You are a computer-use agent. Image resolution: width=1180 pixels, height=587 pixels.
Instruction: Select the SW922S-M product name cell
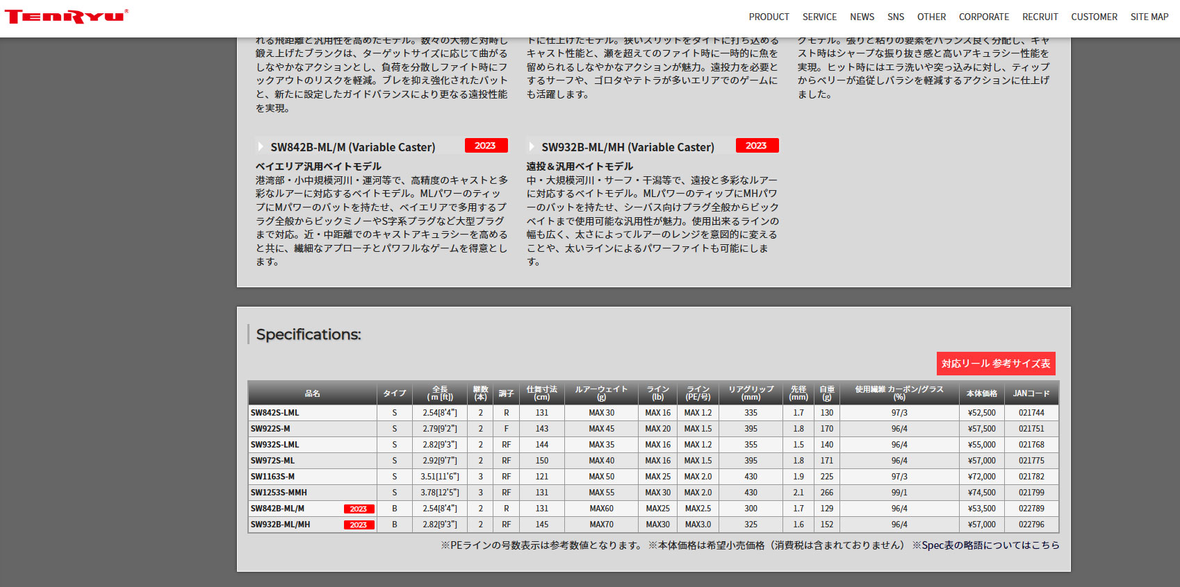point(313,428)
